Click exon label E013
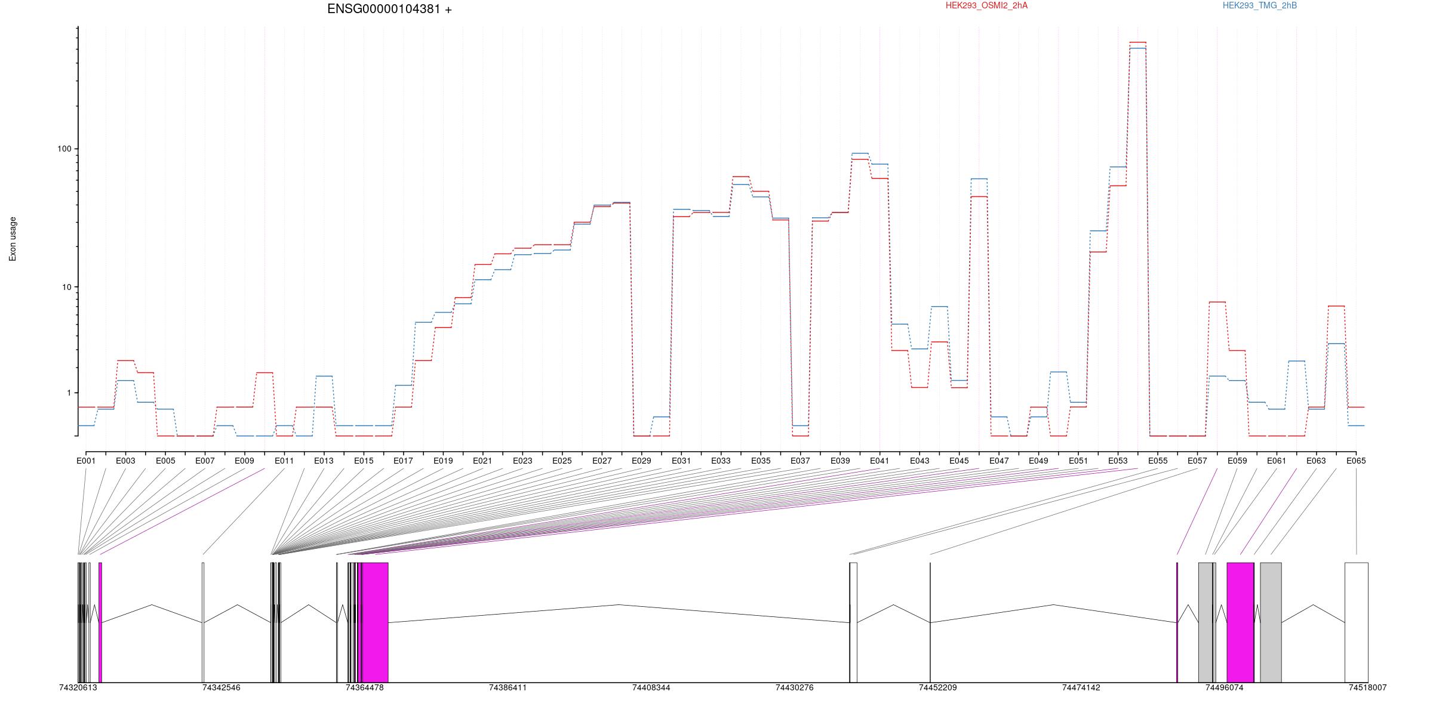 click(324, 461)
